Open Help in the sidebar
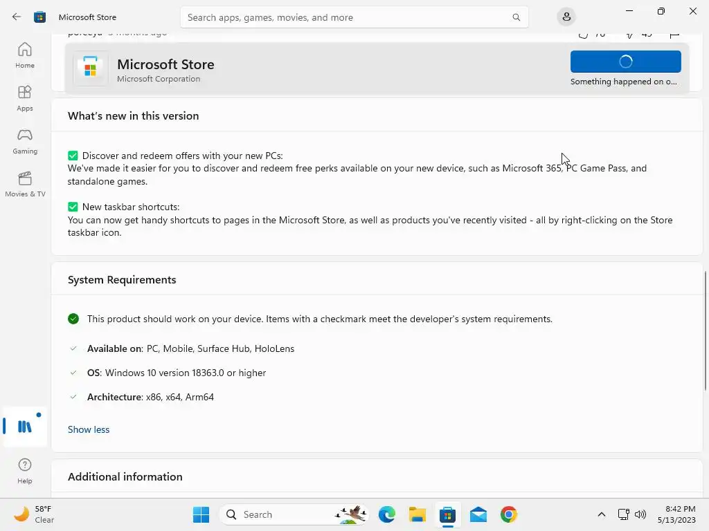The height and width of the screenshot is (531, 709). point(25,471)
